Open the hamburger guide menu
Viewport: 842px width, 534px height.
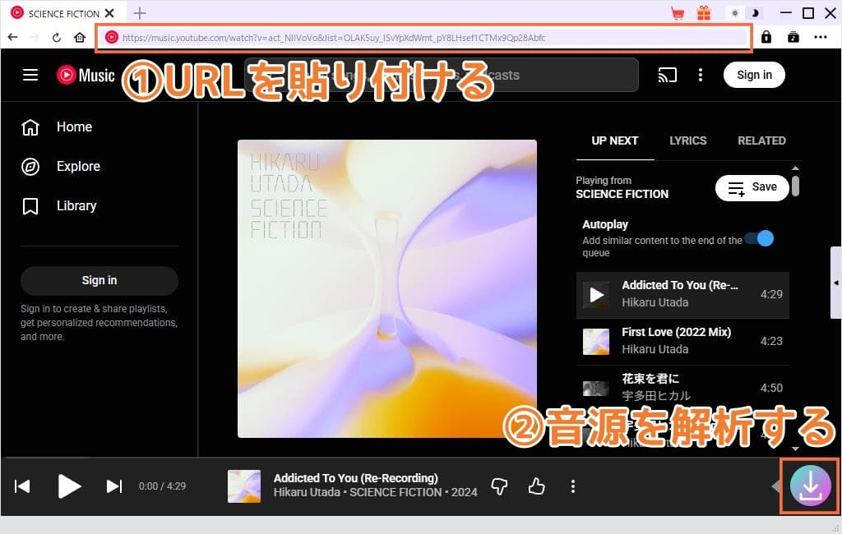coord(30,75)
